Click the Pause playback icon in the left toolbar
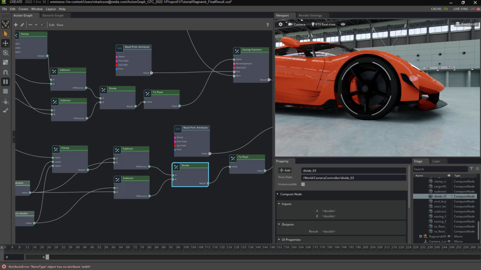Image resolution: width=481 pixels, height=270 pixels. (x=5, y=82)
